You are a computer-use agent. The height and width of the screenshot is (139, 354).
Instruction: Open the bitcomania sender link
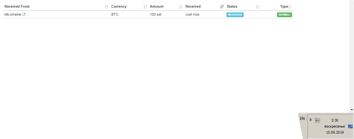[13, 14]
